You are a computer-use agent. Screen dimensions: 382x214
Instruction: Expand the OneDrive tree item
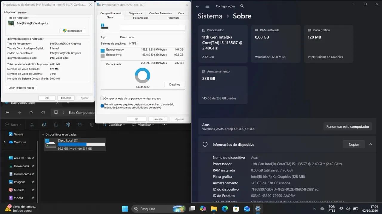[x=4, y=142]
